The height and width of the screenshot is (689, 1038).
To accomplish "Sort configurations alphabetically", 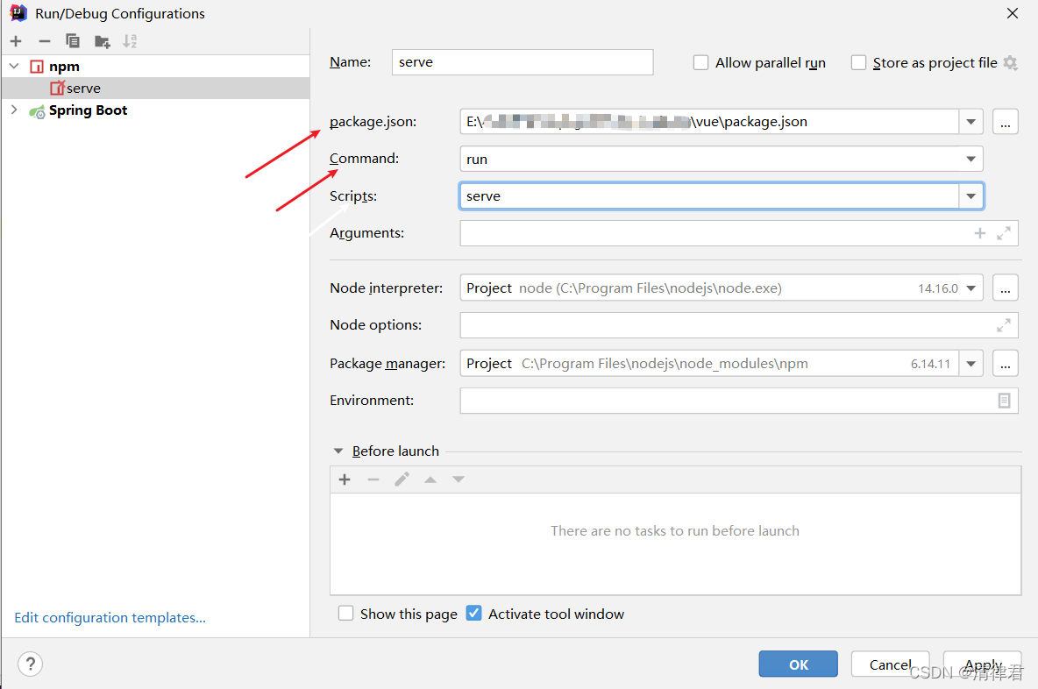I will (130, 41).
